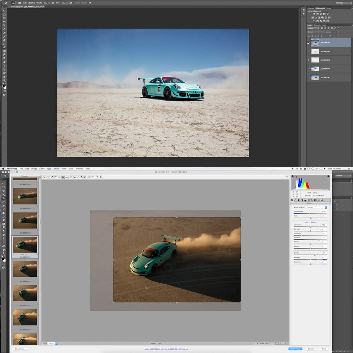Select the _88_8621.CR2 filmstrip thumbnail
The height and width of the screenshot is (353, 353).
25,196
